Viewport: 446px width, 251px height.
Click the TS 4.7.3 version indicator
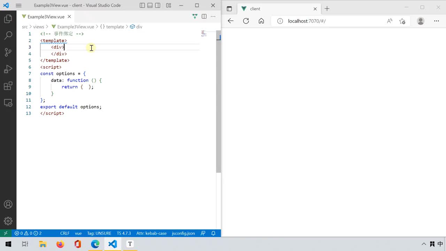tap(124, 233)
